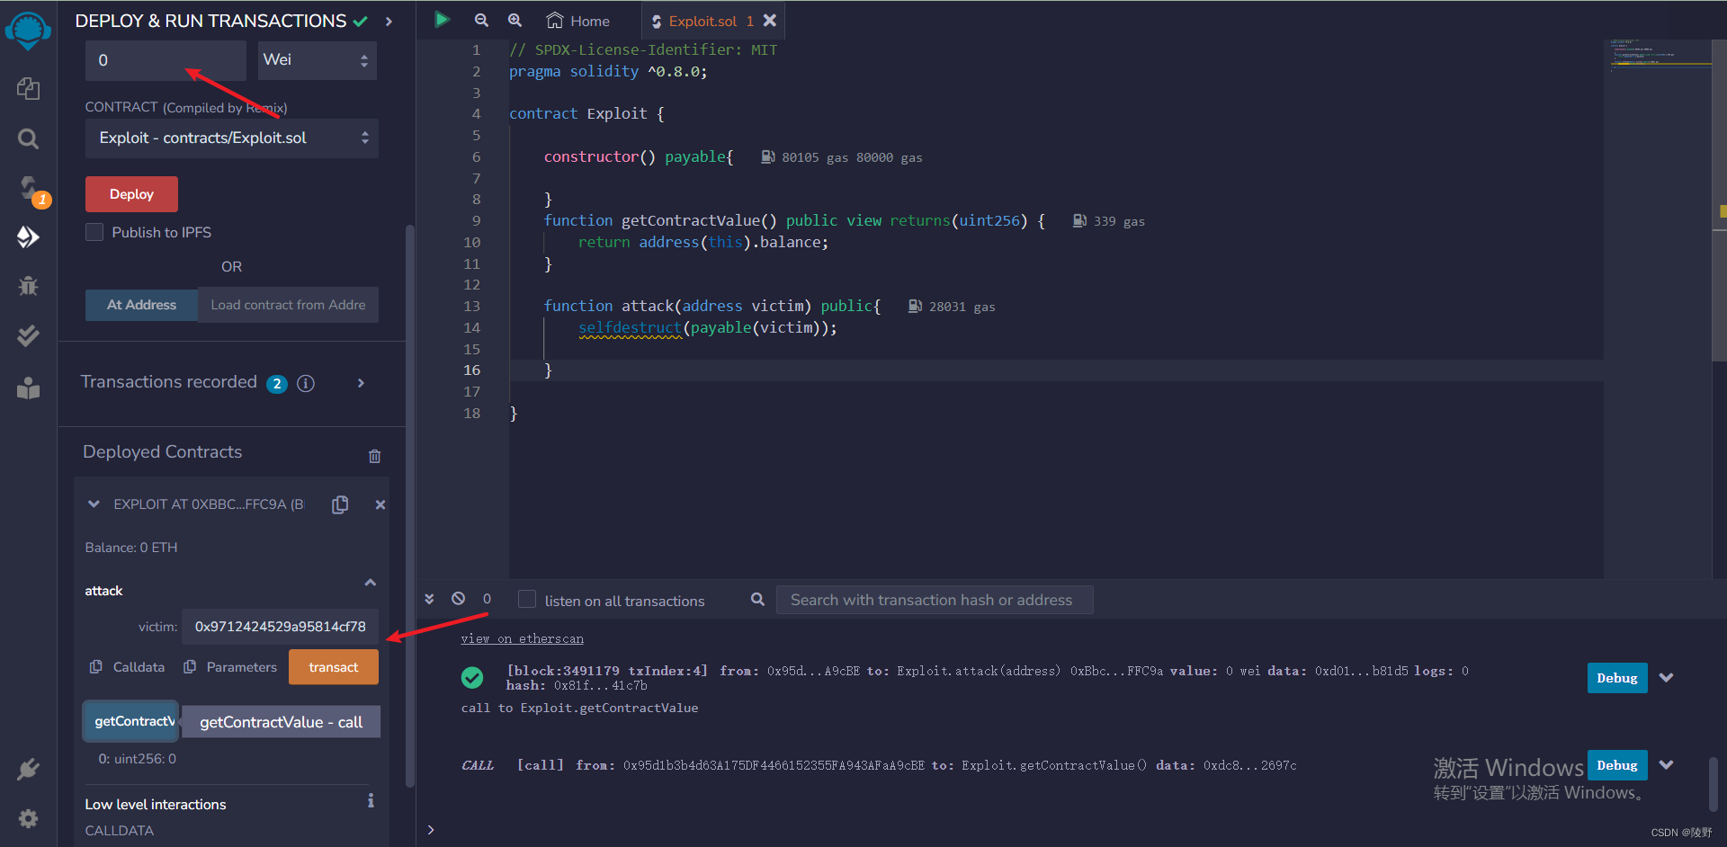Open low level interactions info icon

pyautogui.click(x=371, y=800)
